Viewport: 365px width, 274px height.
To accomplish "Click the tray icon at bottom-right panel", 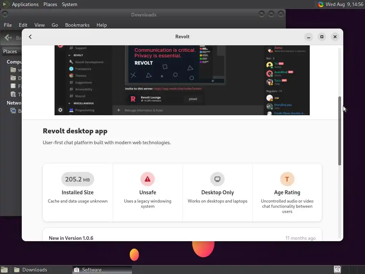I will [337, 270].
